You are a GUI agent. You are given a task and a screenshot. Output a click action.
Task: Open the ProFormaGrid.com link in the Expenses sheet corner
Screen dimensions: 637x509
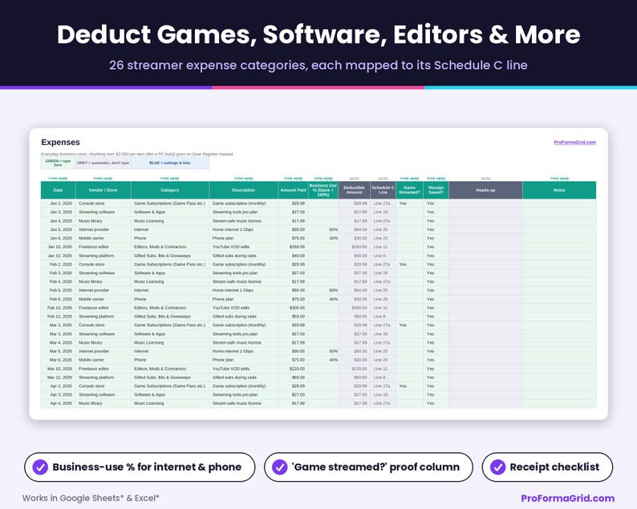coord(574,143)
